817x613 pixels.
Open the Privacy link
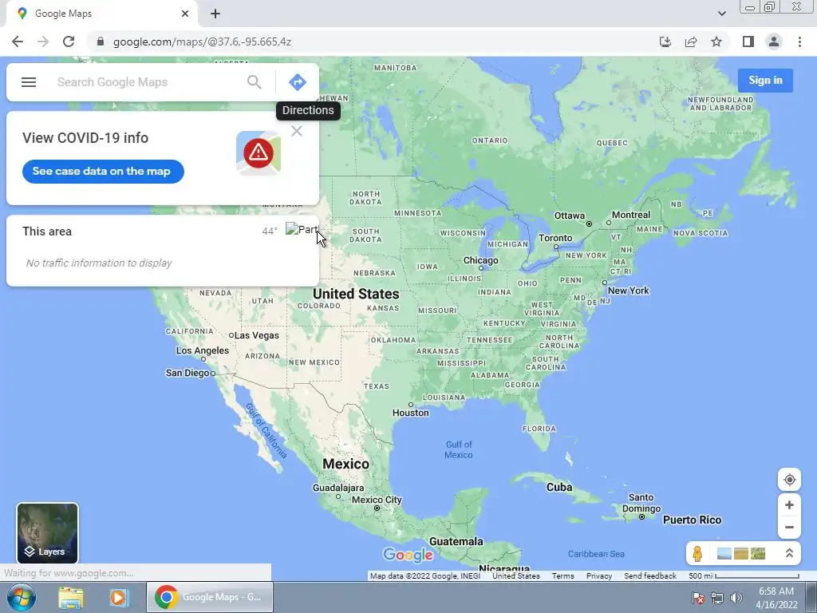tap(599, 576)
